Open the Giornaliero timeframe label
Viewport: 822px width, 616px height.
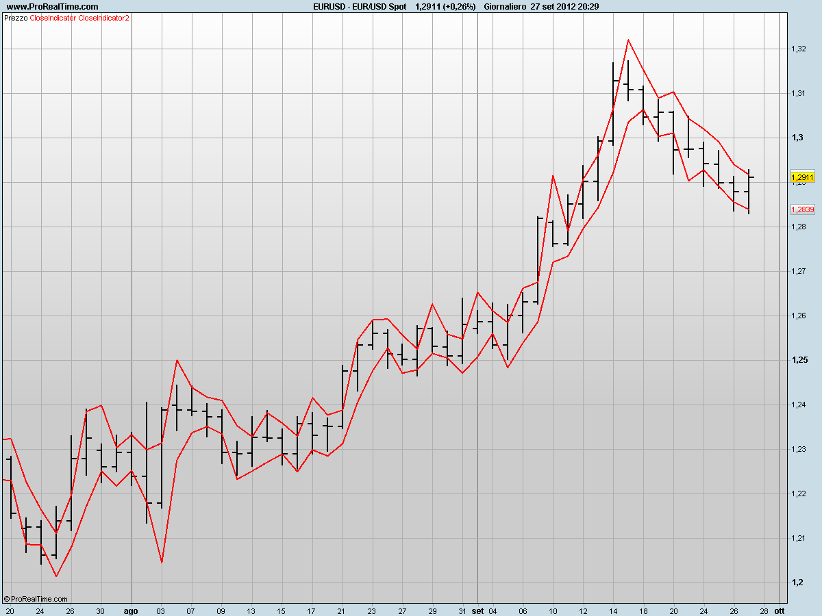tap(504, 6)
